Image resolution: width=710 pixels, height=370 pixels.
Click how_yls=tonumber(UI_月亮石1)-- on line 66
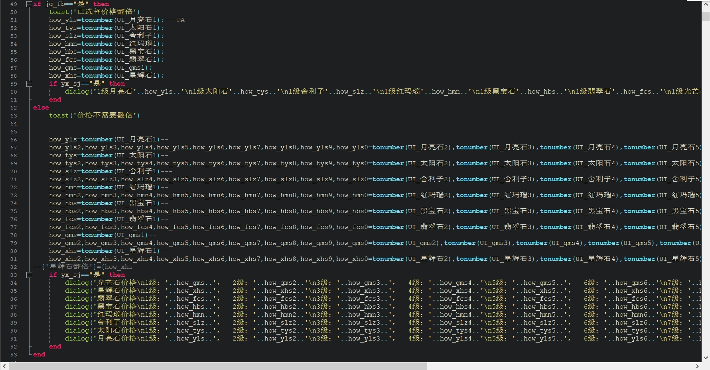pyautogui.click(x=108, y=139)
